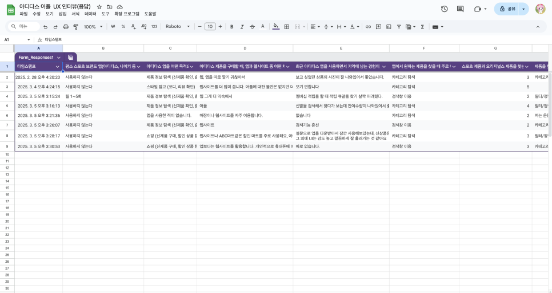This screenshot has height=293, width=552.
Task: Decrease font size with minus button
Action: click(x=199, y=27)
